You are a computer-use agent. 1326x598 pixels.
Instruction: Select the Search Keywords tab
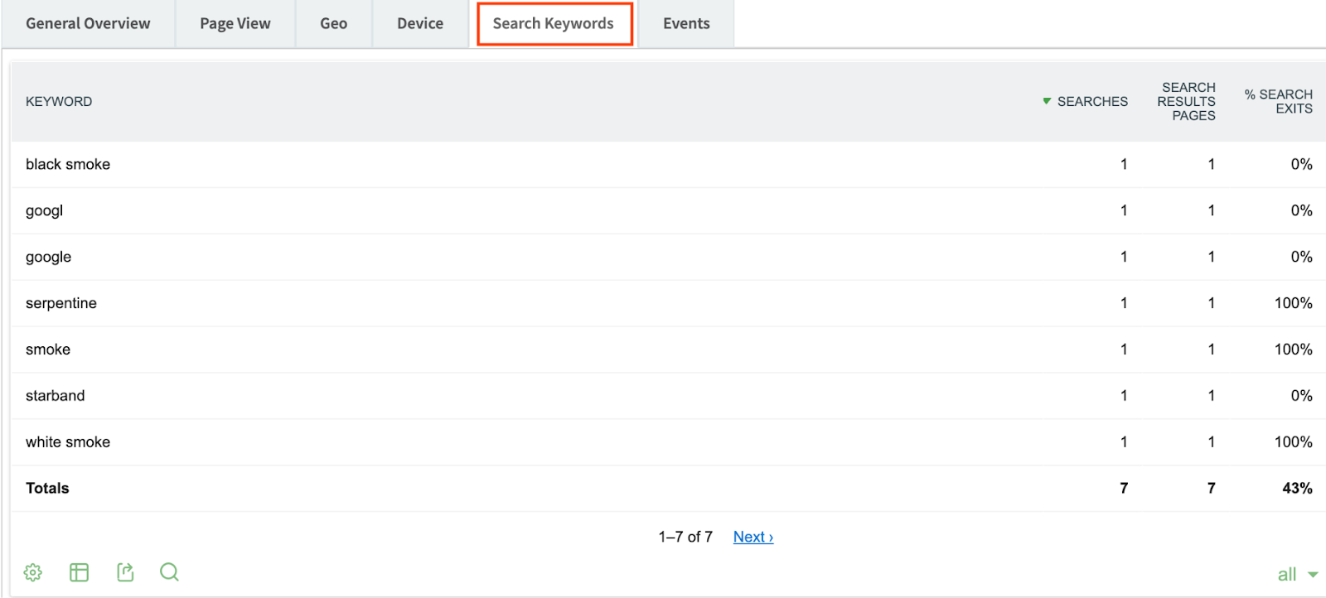(554, 24)
